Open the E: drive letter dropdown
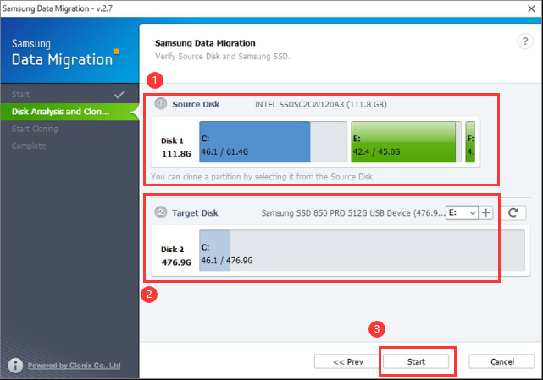This screenshot has height=380, width=543. pos(463,213)
